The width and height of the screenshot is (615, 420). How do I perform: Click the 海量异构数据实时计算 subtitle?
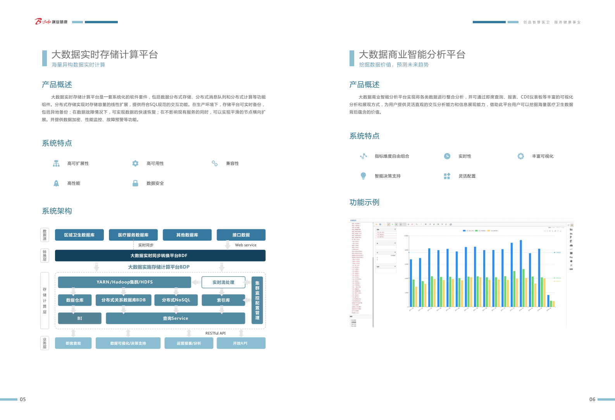78,65
